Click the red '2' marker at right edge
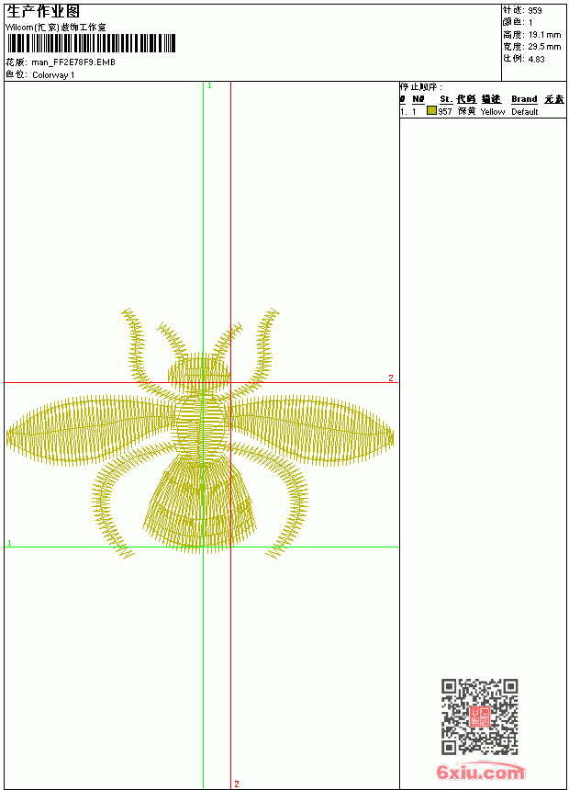 coord(391,378)
